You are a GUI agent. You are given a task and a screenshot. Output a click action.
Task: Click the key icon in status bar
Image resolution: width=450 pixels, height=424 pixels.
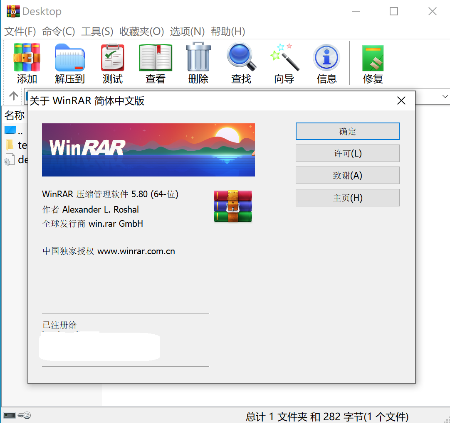coord(25,415)
